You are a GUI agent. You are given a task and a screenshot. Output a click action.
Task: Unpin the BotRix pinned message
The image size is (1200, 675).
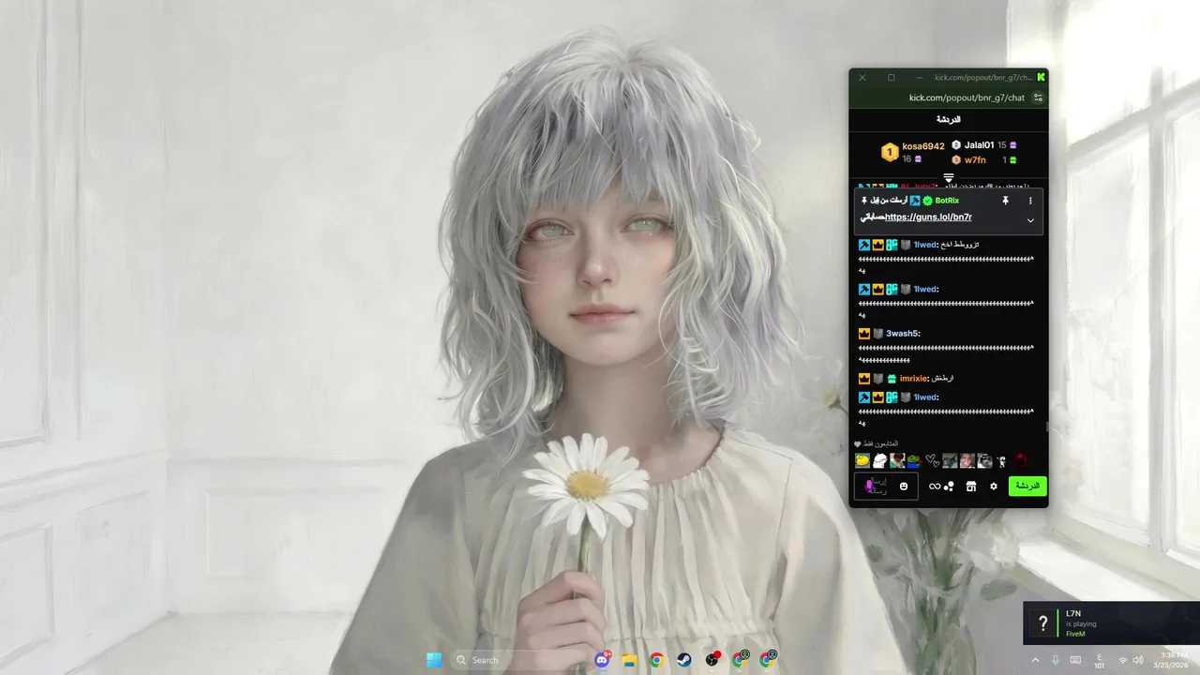coord(1005,201)
